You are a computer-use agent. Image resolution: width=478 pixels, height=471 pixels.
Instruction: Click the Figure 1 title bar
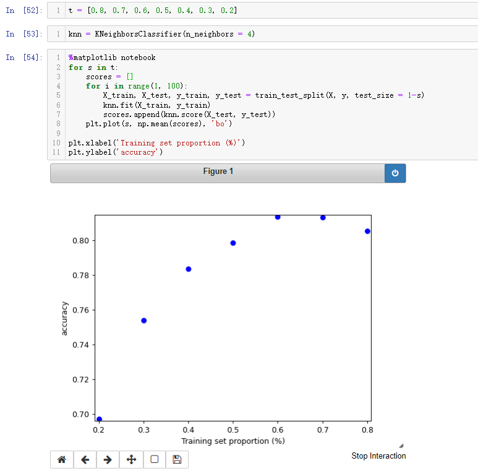pos(218,173)
